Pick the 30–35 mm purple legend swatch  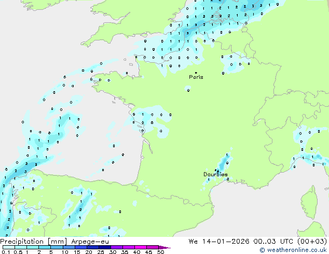[x=116, y=247]
